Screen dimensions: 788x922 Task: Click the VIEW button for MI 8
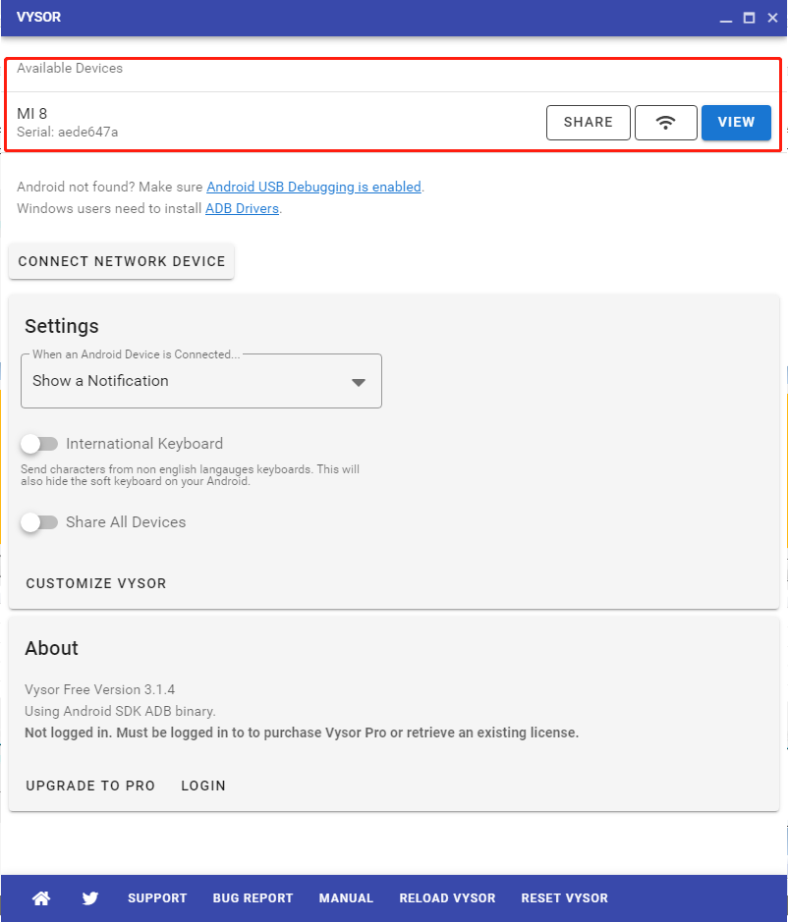pyautogui.click(x=736, y=123)
